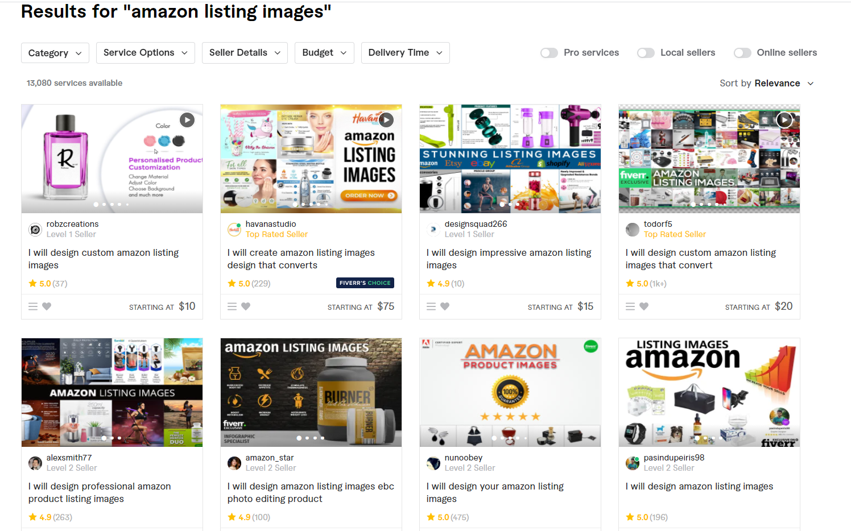Open Service Options filter menu
This screenshot has height=531, width=851.
146,53
